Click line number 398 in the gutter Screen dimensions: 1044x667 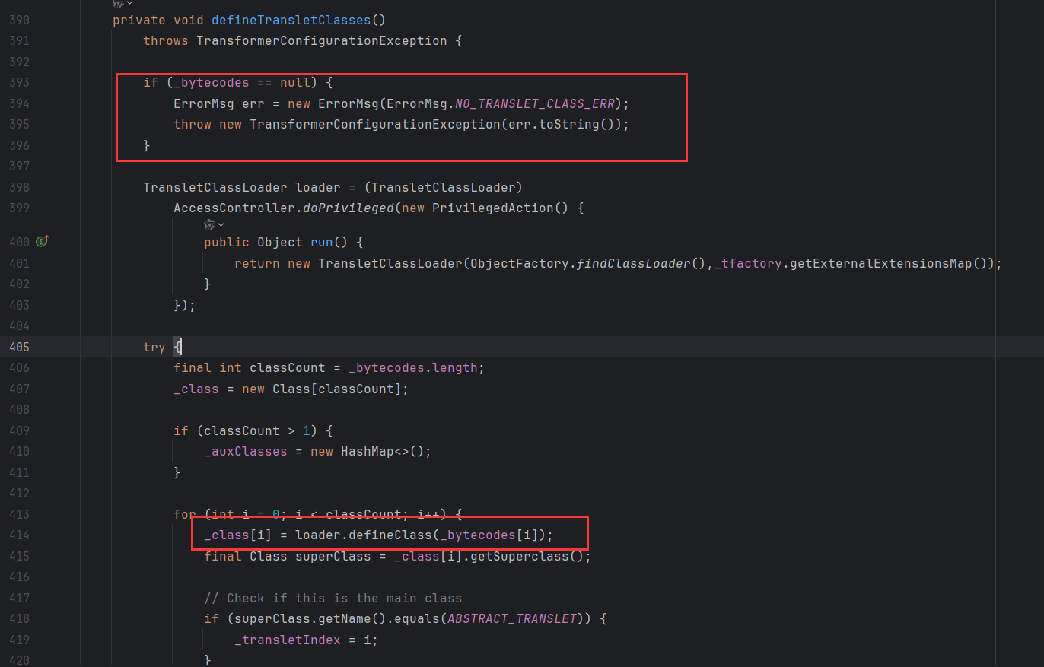point(19,187)
